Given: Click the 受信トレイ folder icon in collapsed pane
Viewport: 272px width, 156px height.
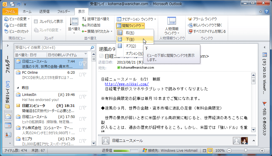Looking at the screenshot, I should click(x=8, y=106).
